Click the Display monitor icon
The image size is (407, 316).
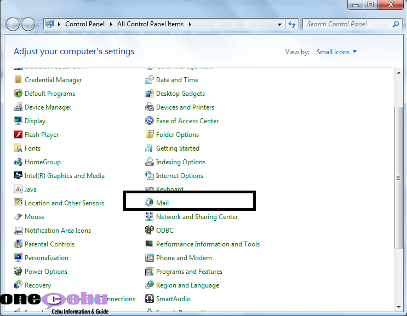tap(18, 120)
